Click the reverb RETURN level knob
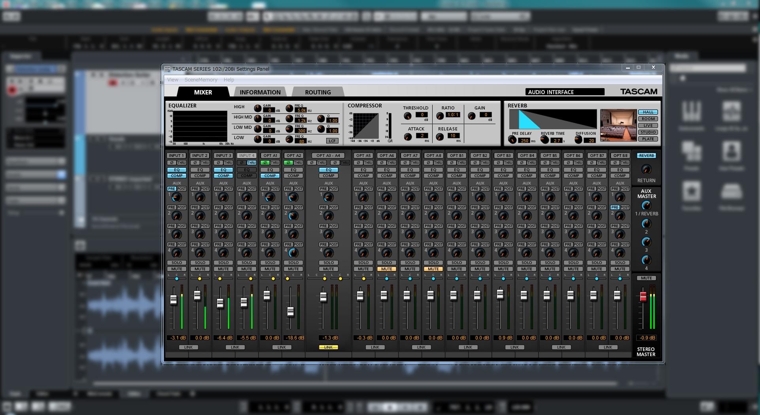The height and width of the screenshot is (415, 760). (646, 169)
